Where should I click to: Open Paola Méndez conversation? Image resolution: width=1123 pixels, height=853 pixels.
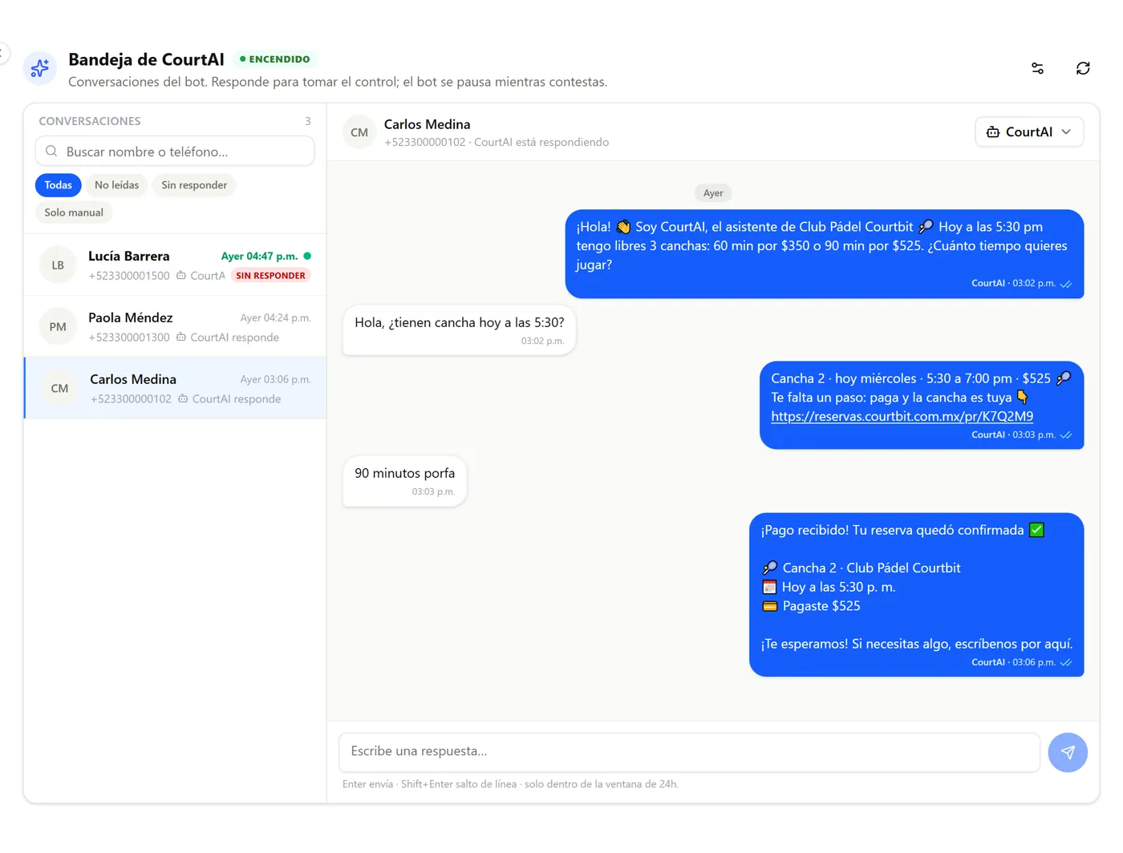[175, 327]
